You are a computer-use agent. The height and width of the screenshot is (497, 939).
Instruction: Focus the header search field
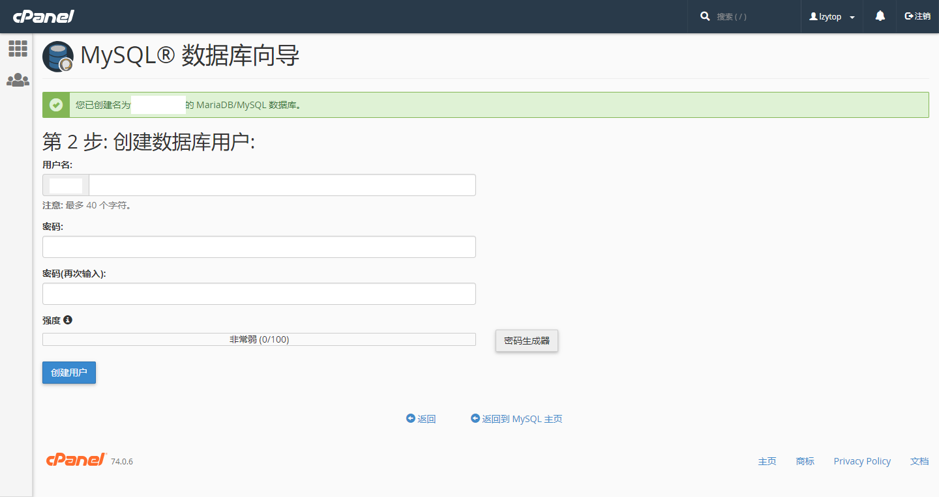[755, 16]
